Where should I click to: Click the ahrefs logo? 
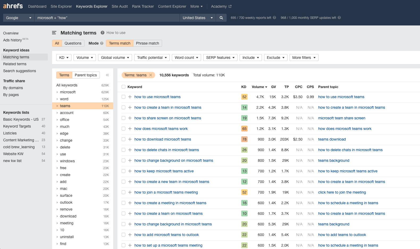point(13,6)
